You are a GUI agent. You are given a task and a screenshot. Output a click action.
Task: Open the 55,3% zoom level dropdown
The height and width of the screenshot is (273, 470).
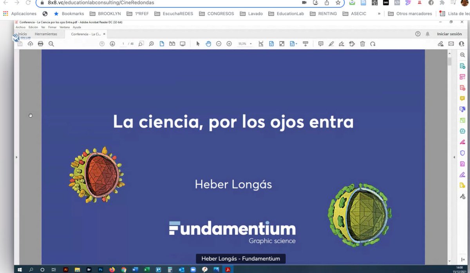click(245, 44)
